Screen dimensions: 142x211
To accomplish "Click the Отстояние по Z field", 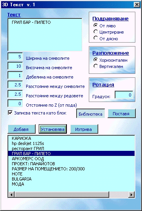I will pos(15,104).
